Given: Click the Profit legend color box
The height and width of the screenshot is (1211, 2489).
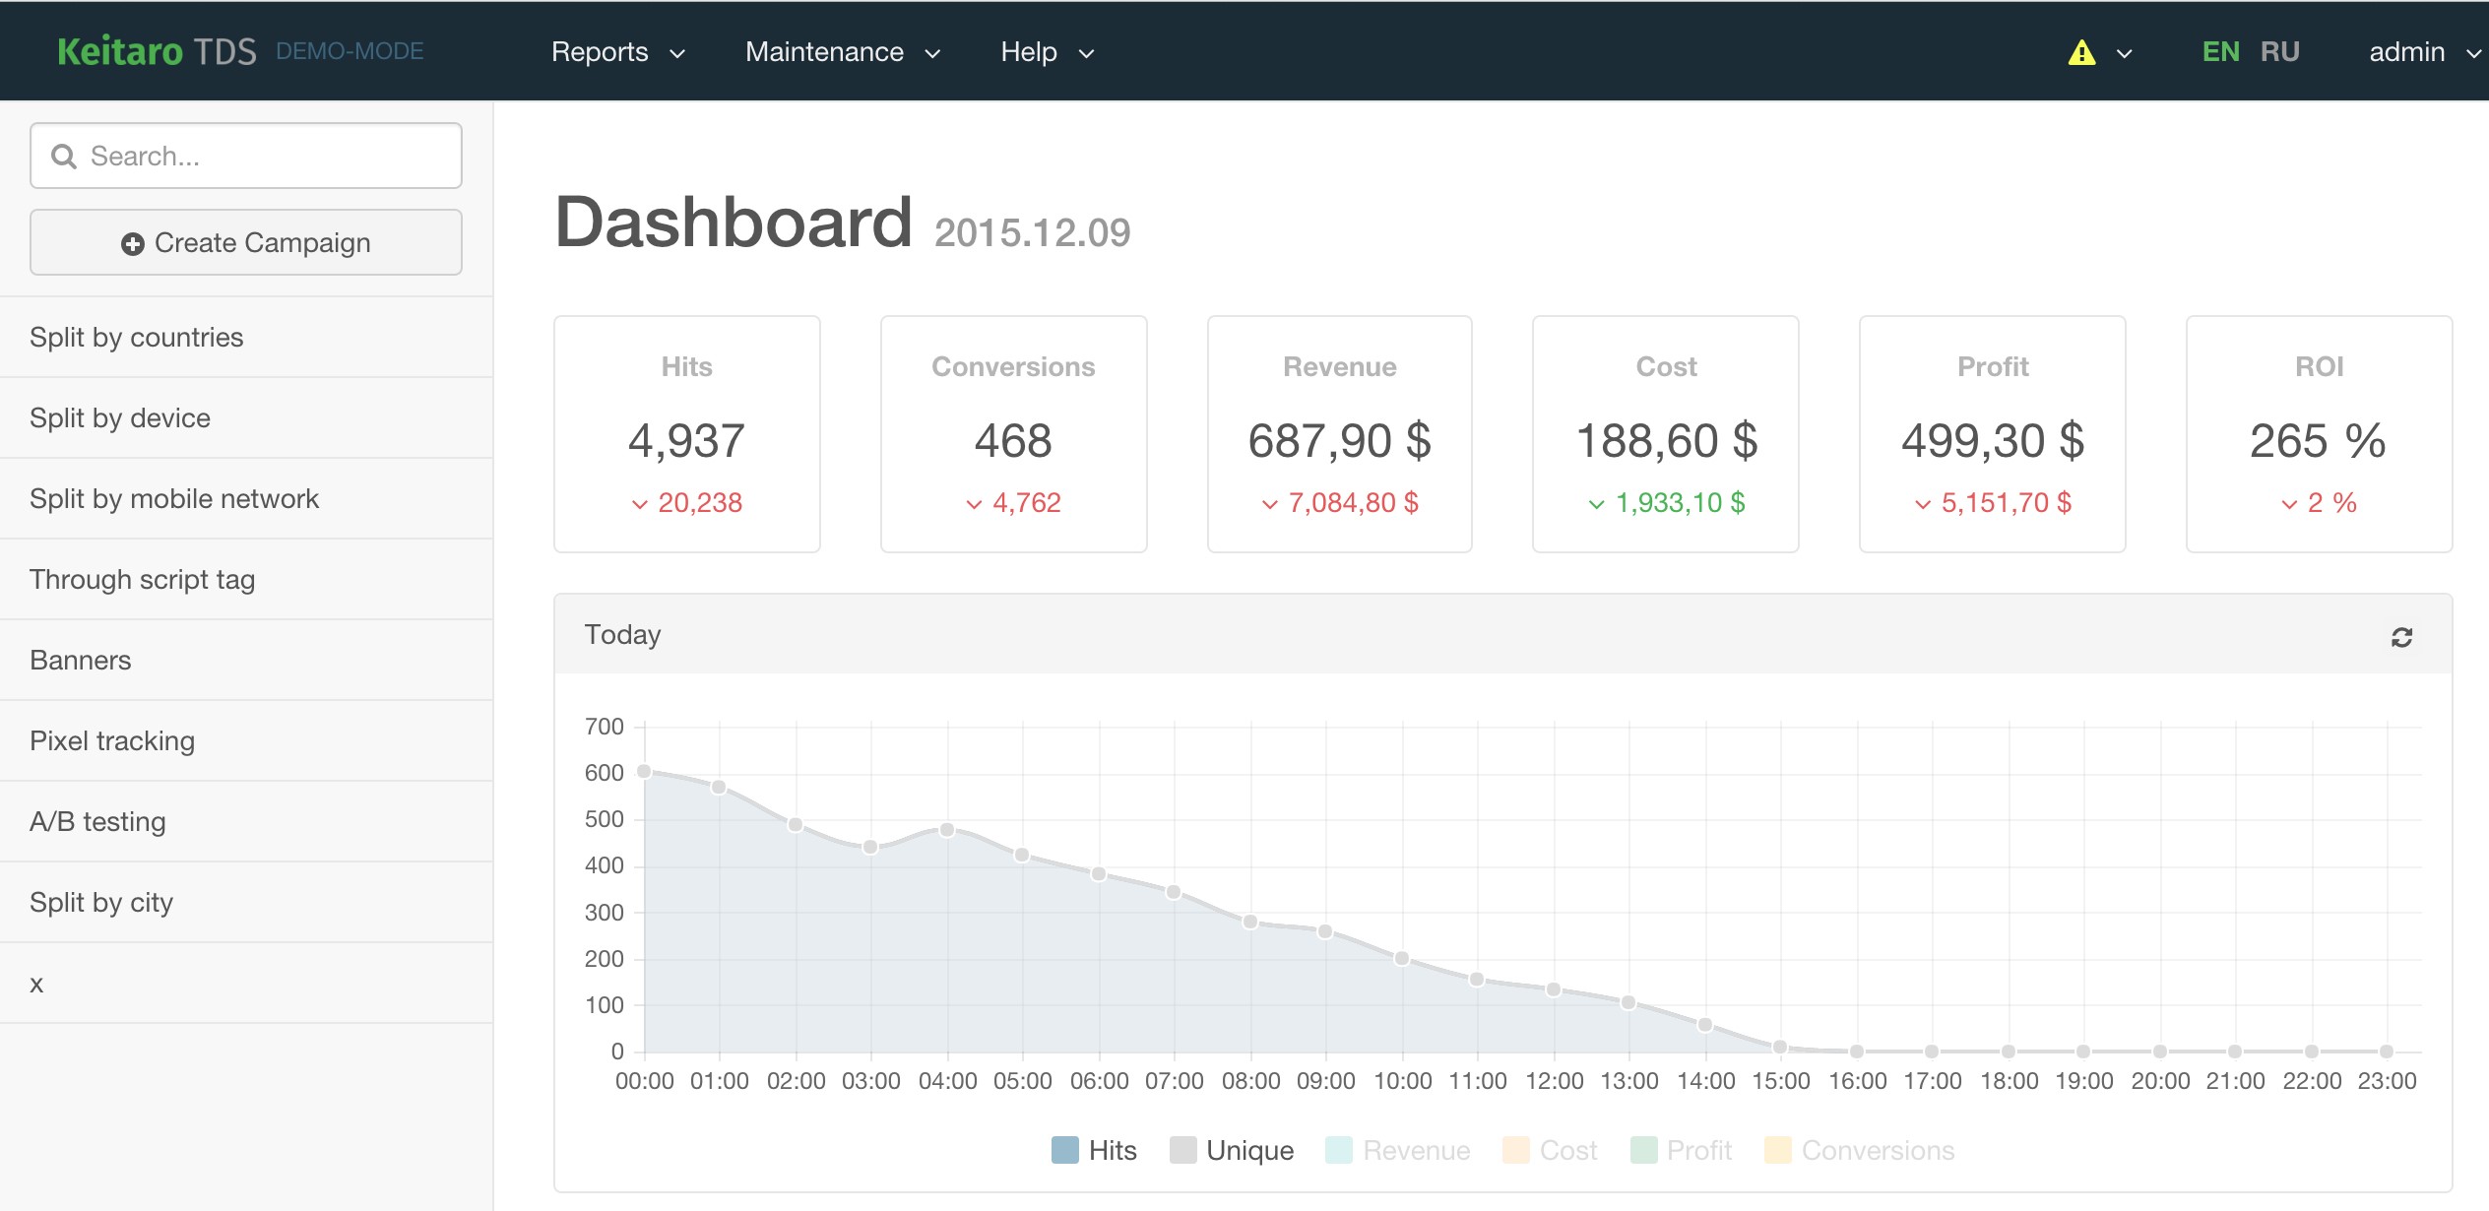Looking at the screenshot, I should pos(1643,1150).
